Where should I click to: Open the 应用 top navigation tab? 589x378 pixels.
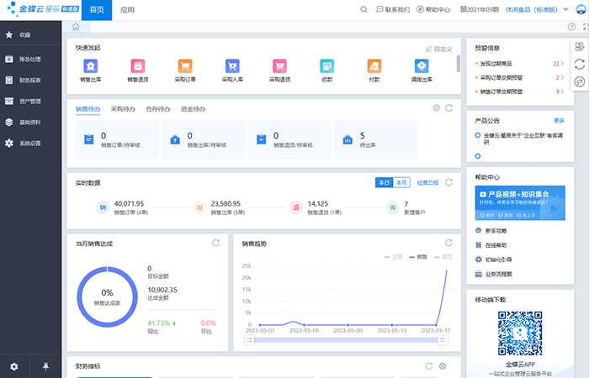[127, 10]
